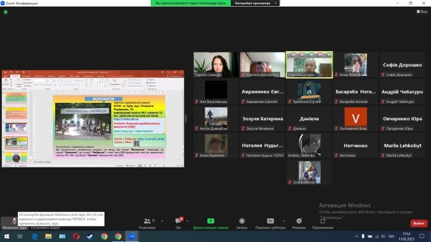Switch the РУС keyboard language indicator
Screen dimensions: 431x242
point(391,236)
